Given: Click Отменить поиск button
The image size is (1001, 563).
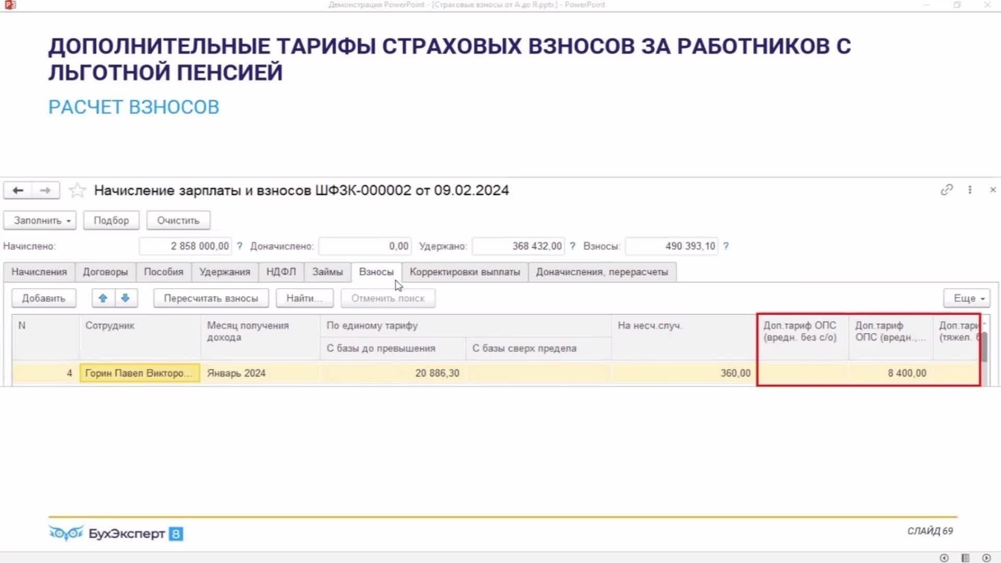Looking at the screenshot, I should tap(388, 298).
